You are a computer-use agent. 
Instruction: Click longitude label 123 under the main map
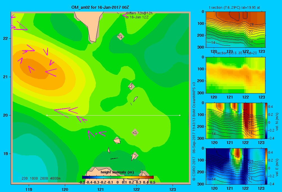click(173, 189)
